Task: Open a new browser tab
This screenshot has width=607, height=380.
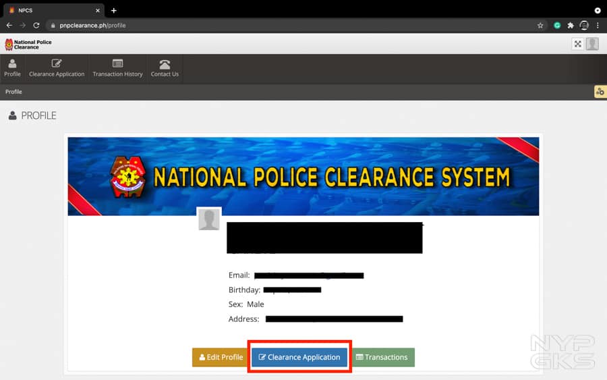Action: tap(114, 10)
